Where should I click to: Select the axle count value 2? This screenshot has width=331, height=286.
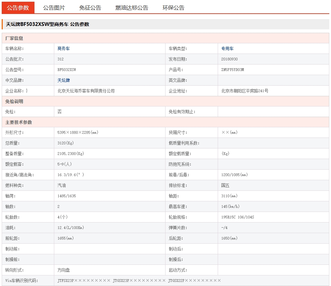pos(58,206)
